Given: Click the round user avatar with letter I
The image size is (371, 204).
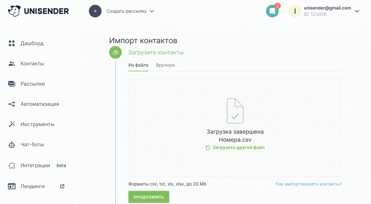Looking at the screenshot, I should (295, 11).
